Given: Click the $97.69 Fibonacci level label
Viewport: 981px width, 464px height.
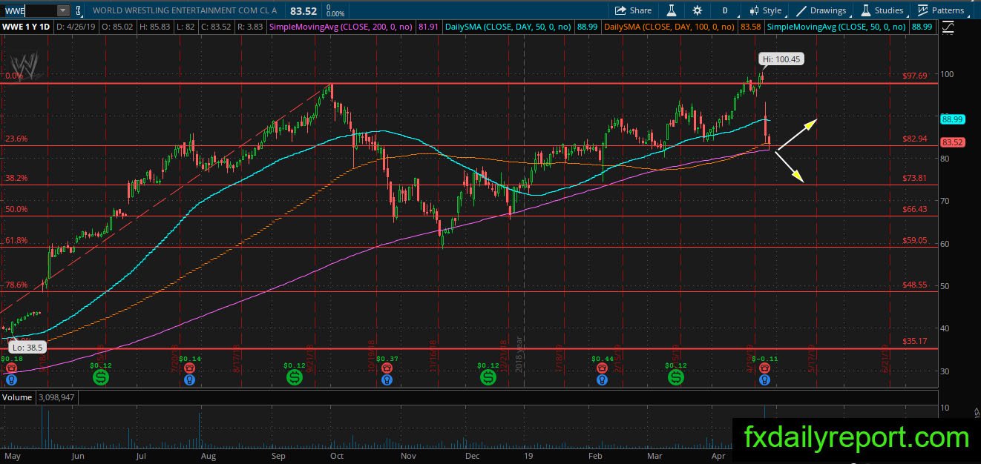Looking at the screenshot, I should tap(914, 76).
